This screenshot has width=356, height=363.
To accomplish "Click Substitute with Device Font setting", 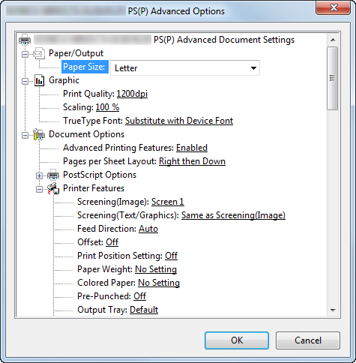I will click(179, 121).
